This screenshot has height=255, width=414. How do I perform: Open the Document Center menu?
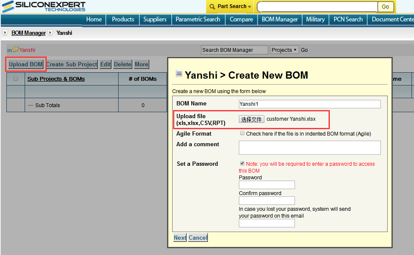tap(392, 19)
